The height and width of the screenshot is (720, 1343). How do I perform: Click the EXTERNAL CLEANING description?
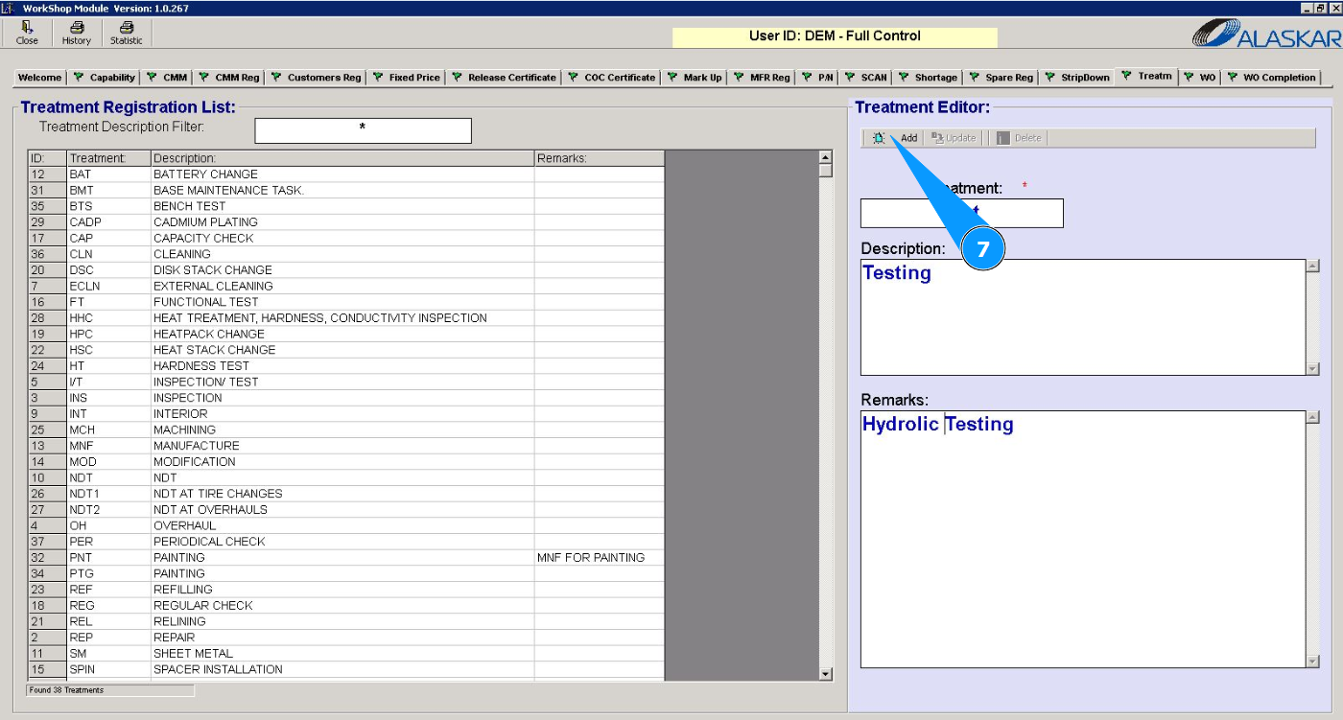coord(342,286)
